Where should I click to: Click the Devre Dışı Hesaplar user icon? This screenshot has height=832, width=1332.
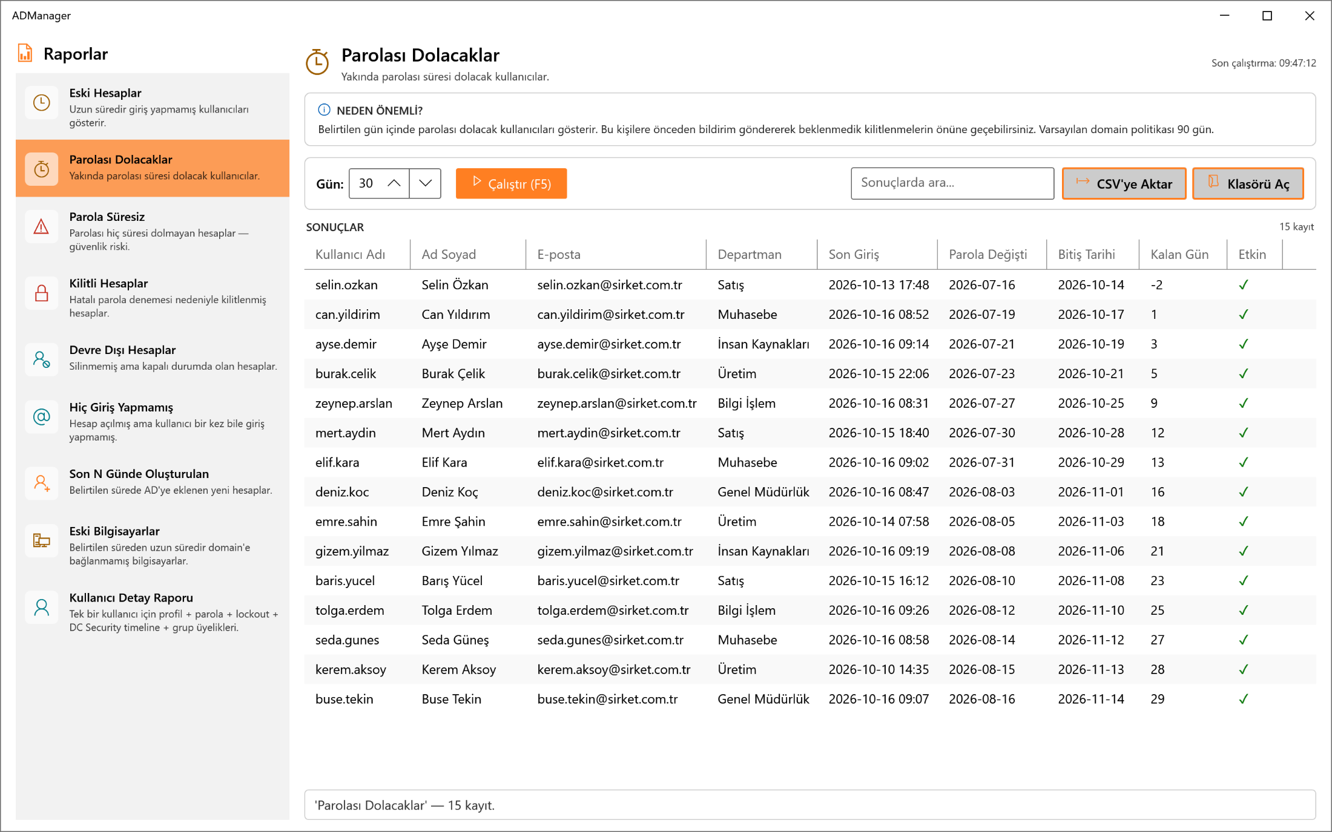[41, 359]
